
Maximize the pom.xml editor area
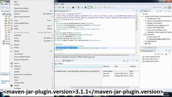click(137, 11)
